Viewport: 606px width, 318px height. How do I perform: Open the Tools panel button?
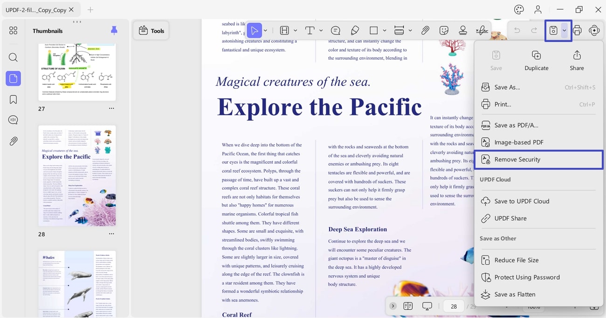[151, 31]
